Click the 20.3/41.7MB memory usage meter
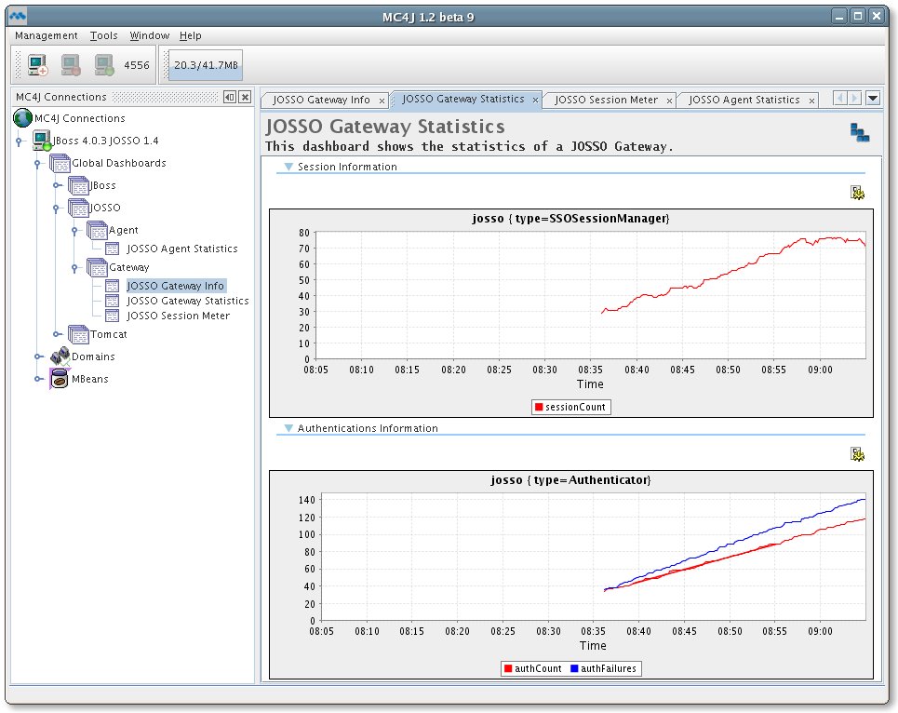Screen dimensions: 898x713 pos(205,65)
